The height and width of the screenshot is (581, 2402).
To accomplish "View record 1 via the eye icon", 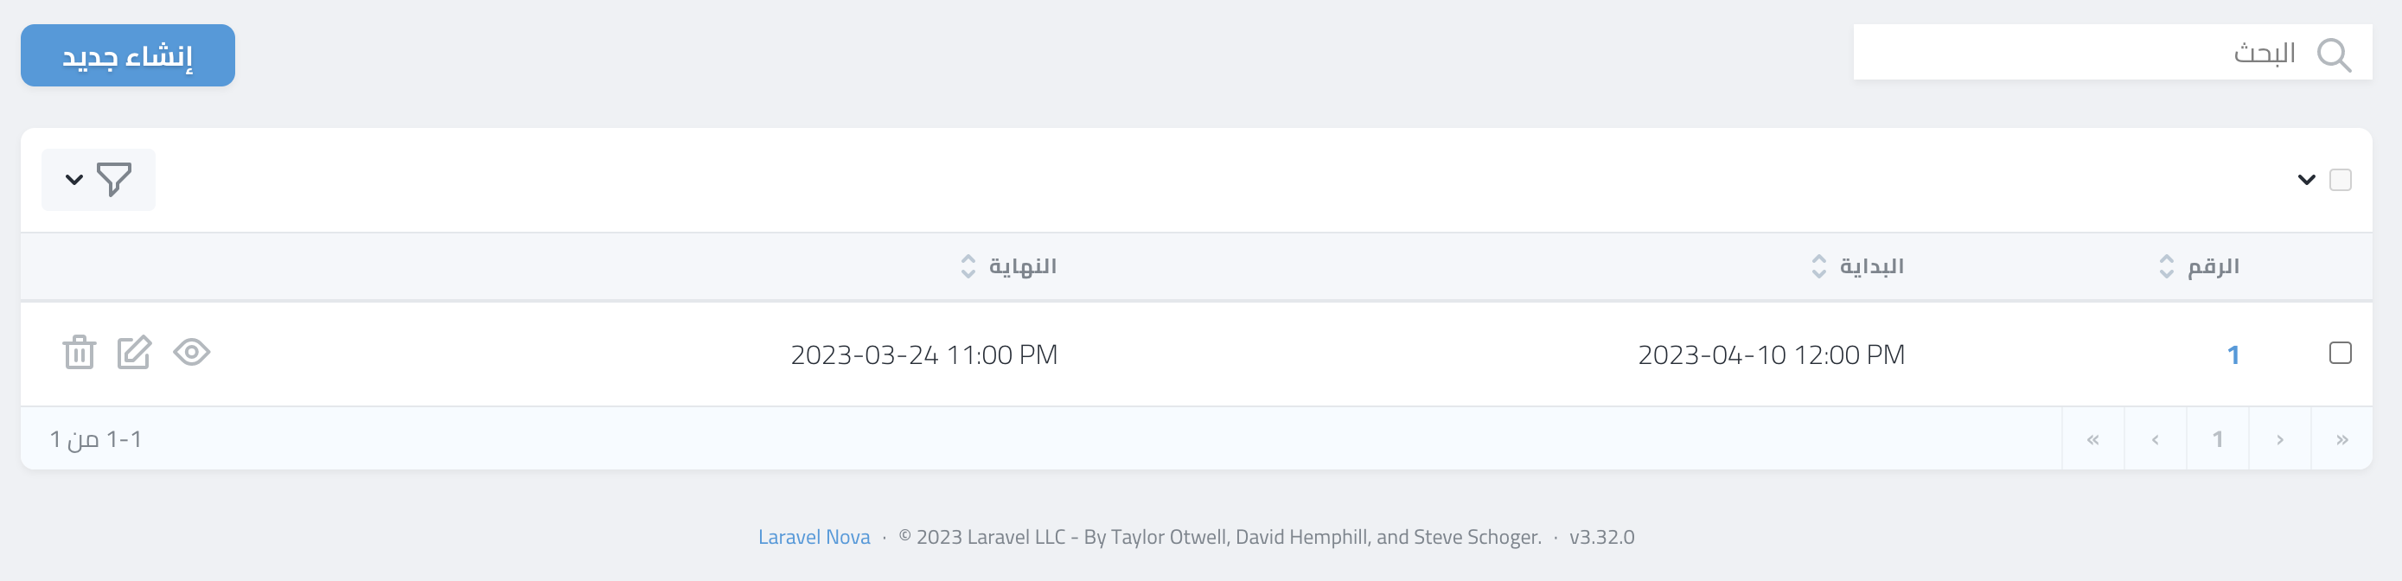I will click(x=192, y=353).
